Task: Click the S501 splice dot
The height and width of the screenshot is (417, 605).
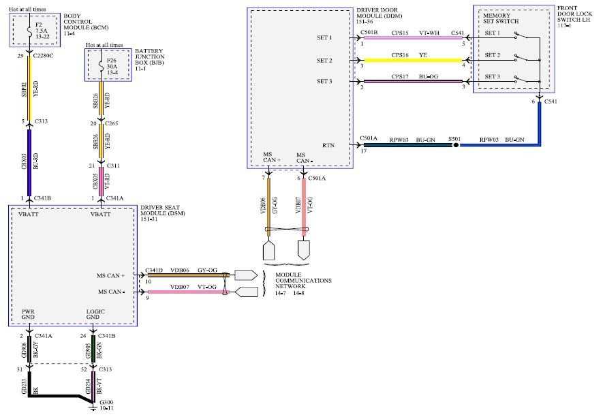Action: (455, 145)
